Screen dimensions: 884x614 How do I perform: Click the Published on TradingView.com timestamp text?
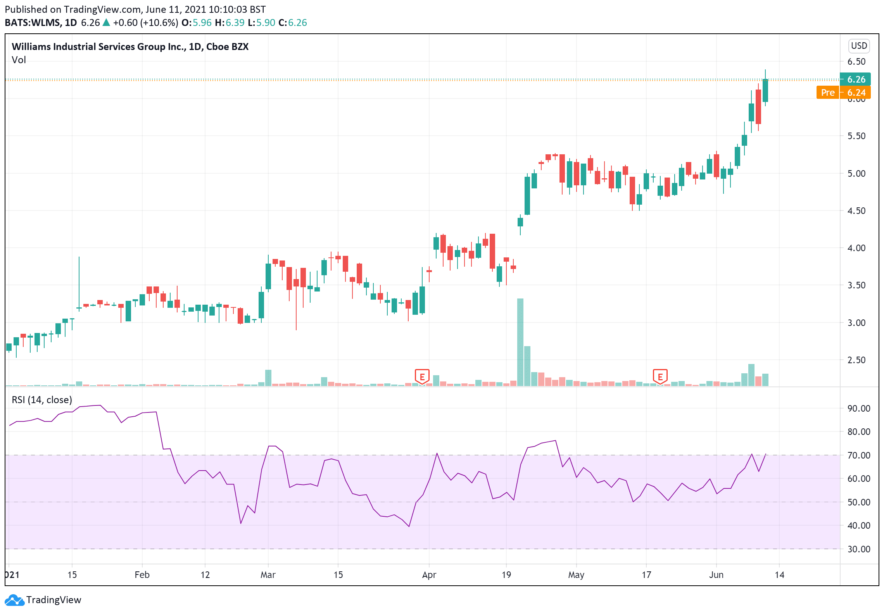[x=135, y=9]
